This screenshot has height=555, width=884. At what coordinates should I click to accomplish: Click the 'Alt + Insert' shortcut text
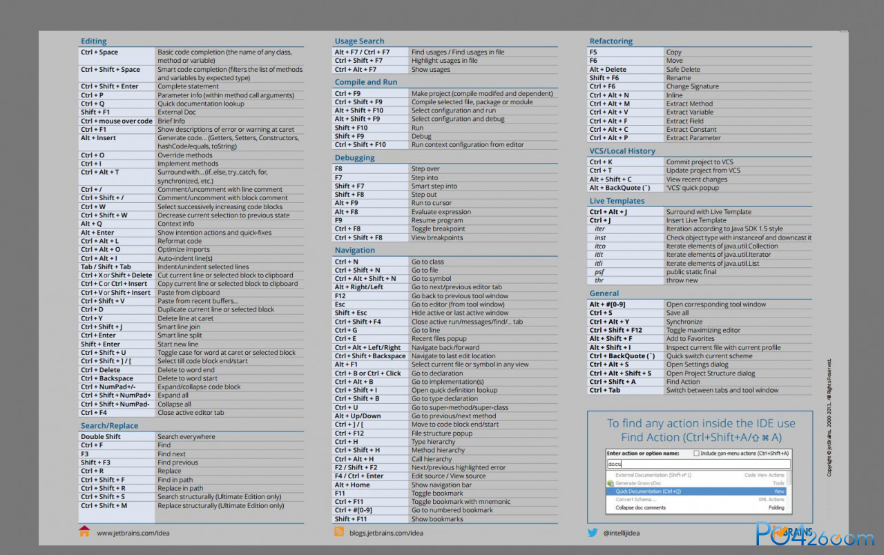tap(98, 138)
